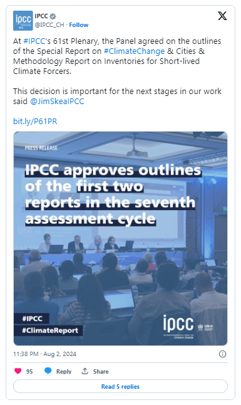
Task: Visit the @JimSkeaIPCC mention
Action: coord(57,102)
